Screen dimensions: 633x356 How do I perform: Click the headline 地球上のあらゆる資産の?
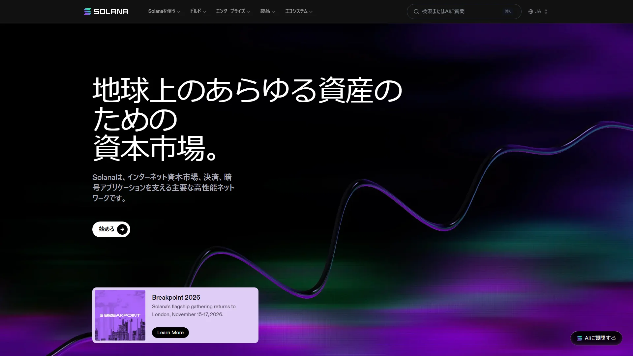point(247,90)
